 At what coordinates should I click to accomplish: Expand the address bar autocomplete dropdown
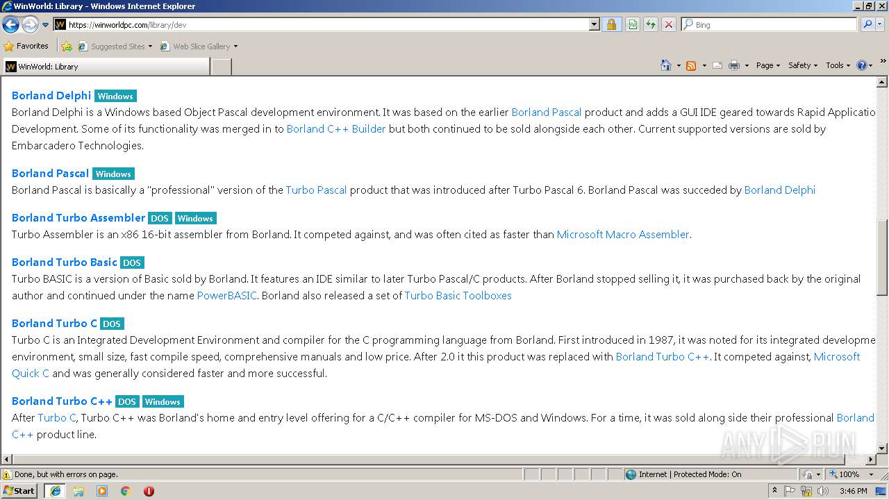click(594, 24)
